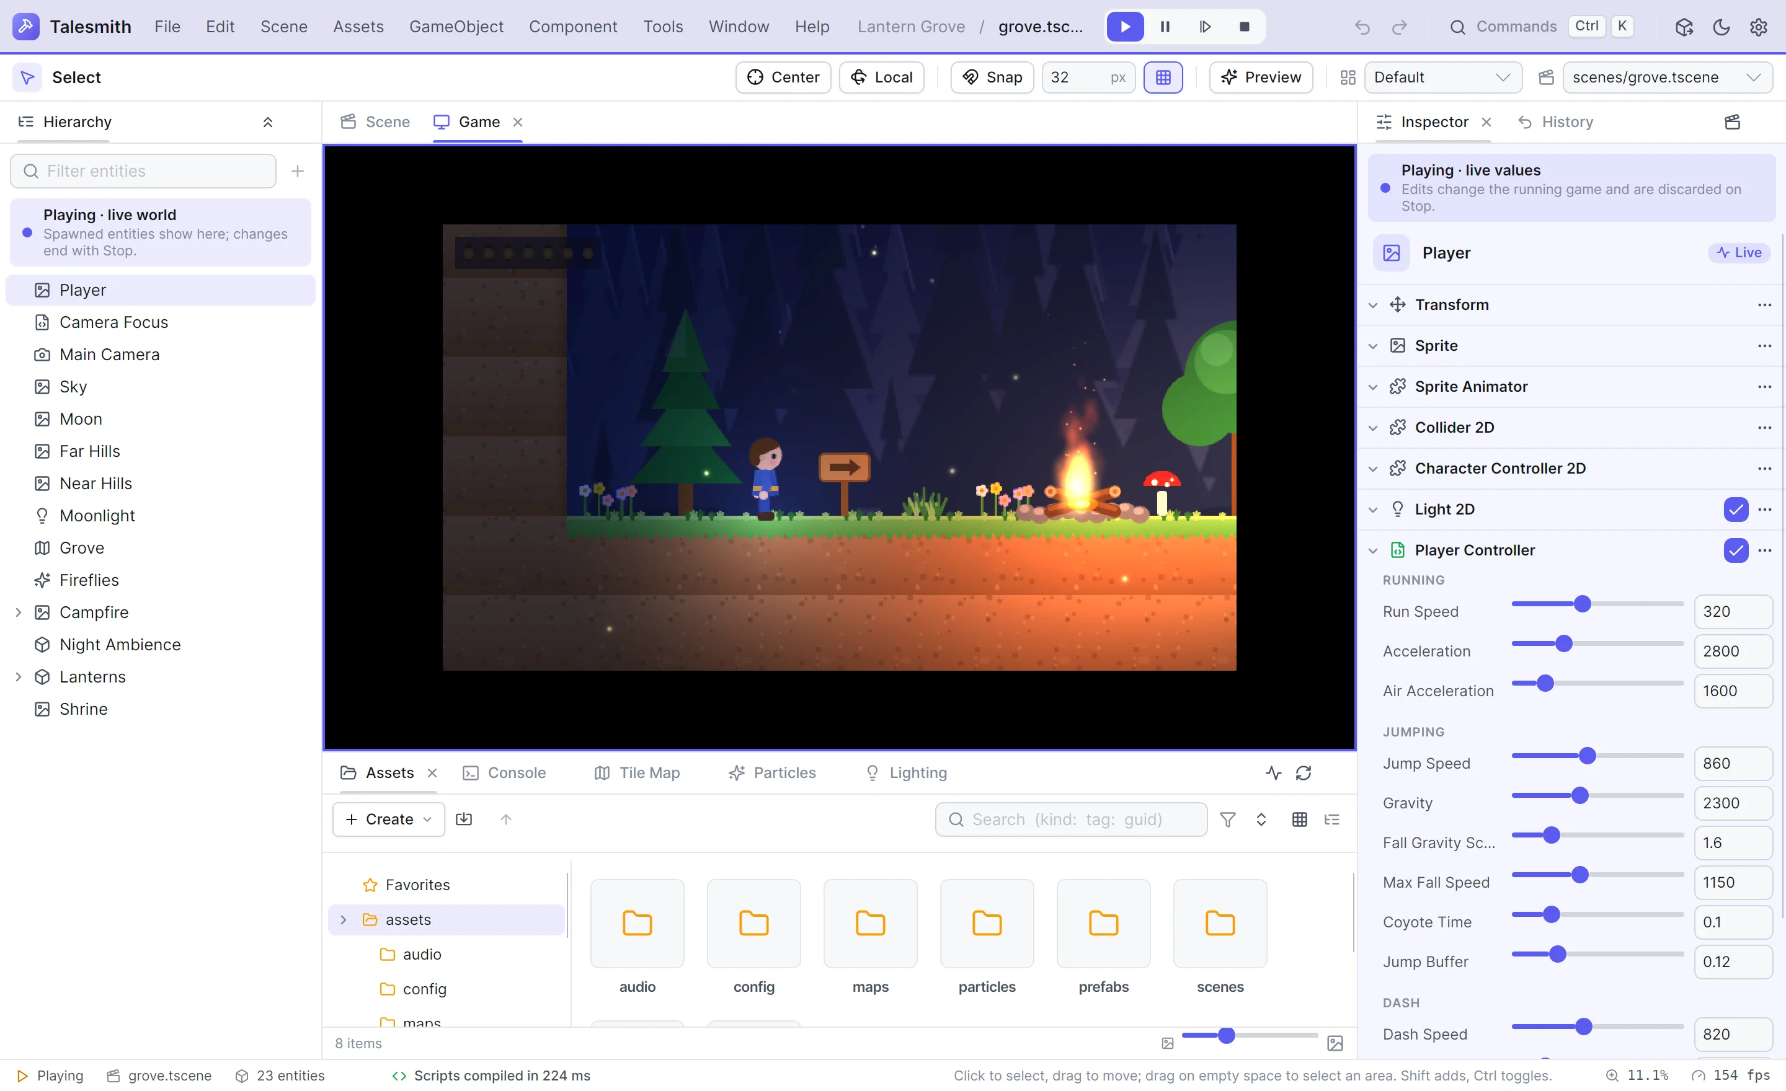
Task: Toggle the Center pivot button
Action: [783, 77]
